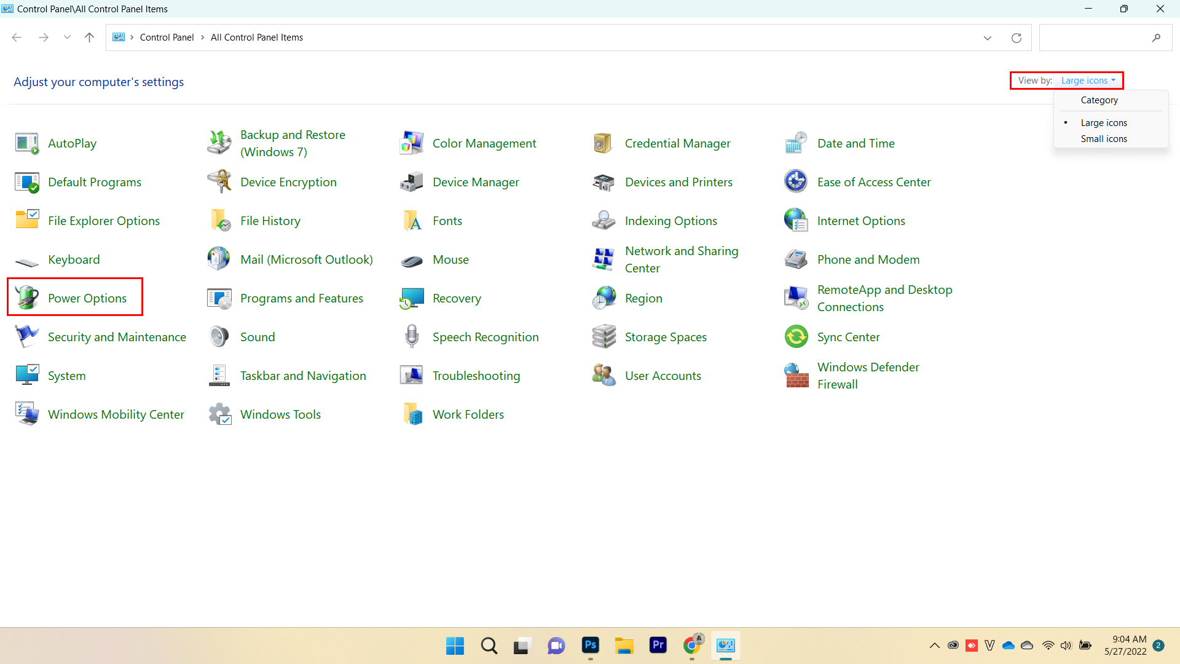
Task: Open Photoshop from the taskbar
Action: [x=590, y=645]
